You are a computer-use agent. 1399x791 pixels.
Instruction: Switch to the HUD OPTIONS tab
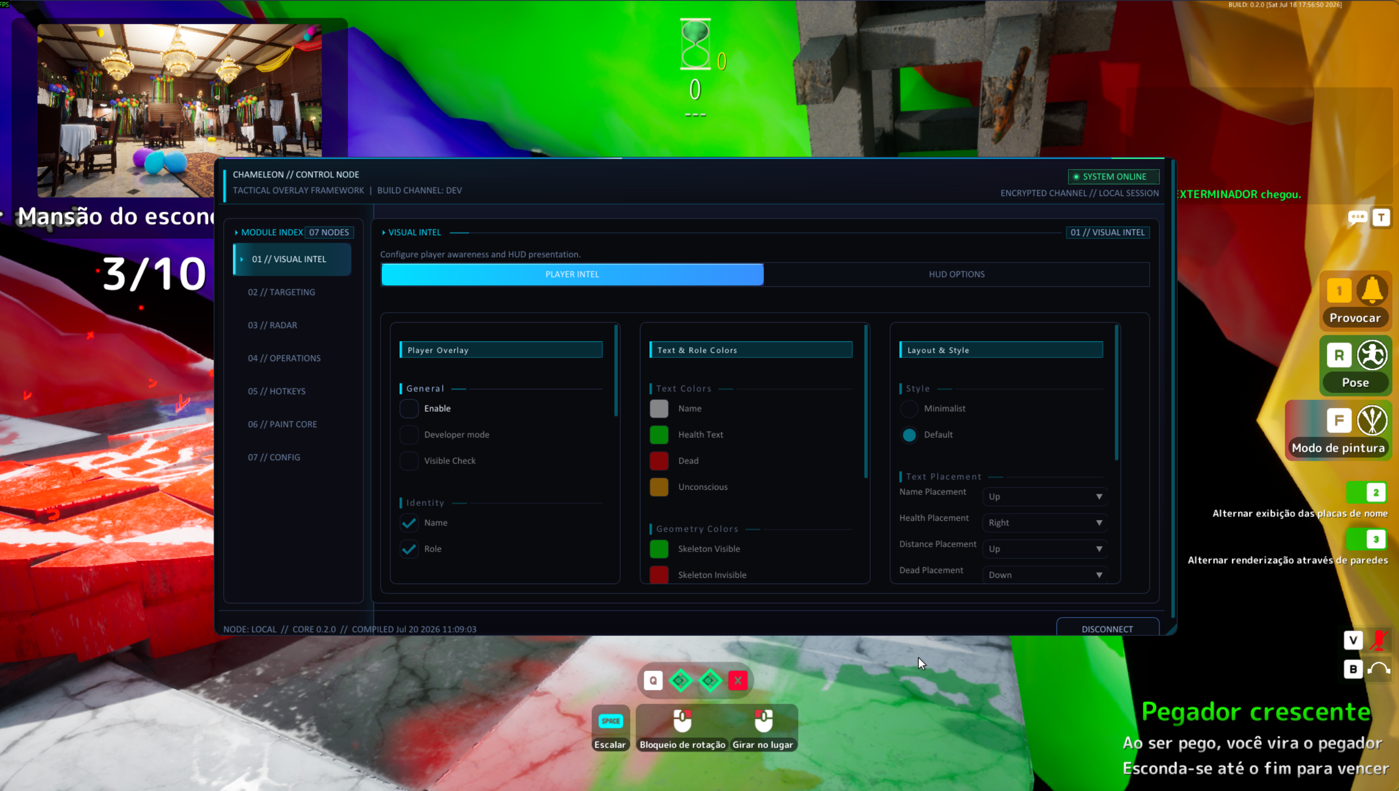click(956, 274)
